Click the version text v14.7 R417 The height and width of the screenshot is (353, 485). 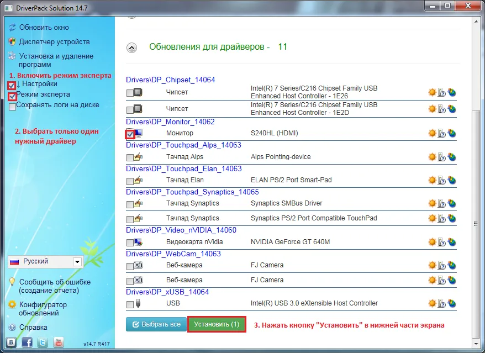[x=97, y=344]
